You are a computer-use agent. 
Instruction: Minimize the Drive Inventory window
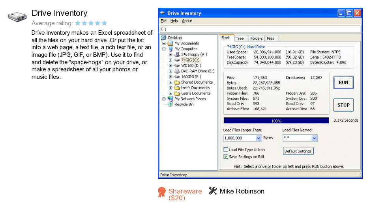pyautogui.click(x=341, y=13)
